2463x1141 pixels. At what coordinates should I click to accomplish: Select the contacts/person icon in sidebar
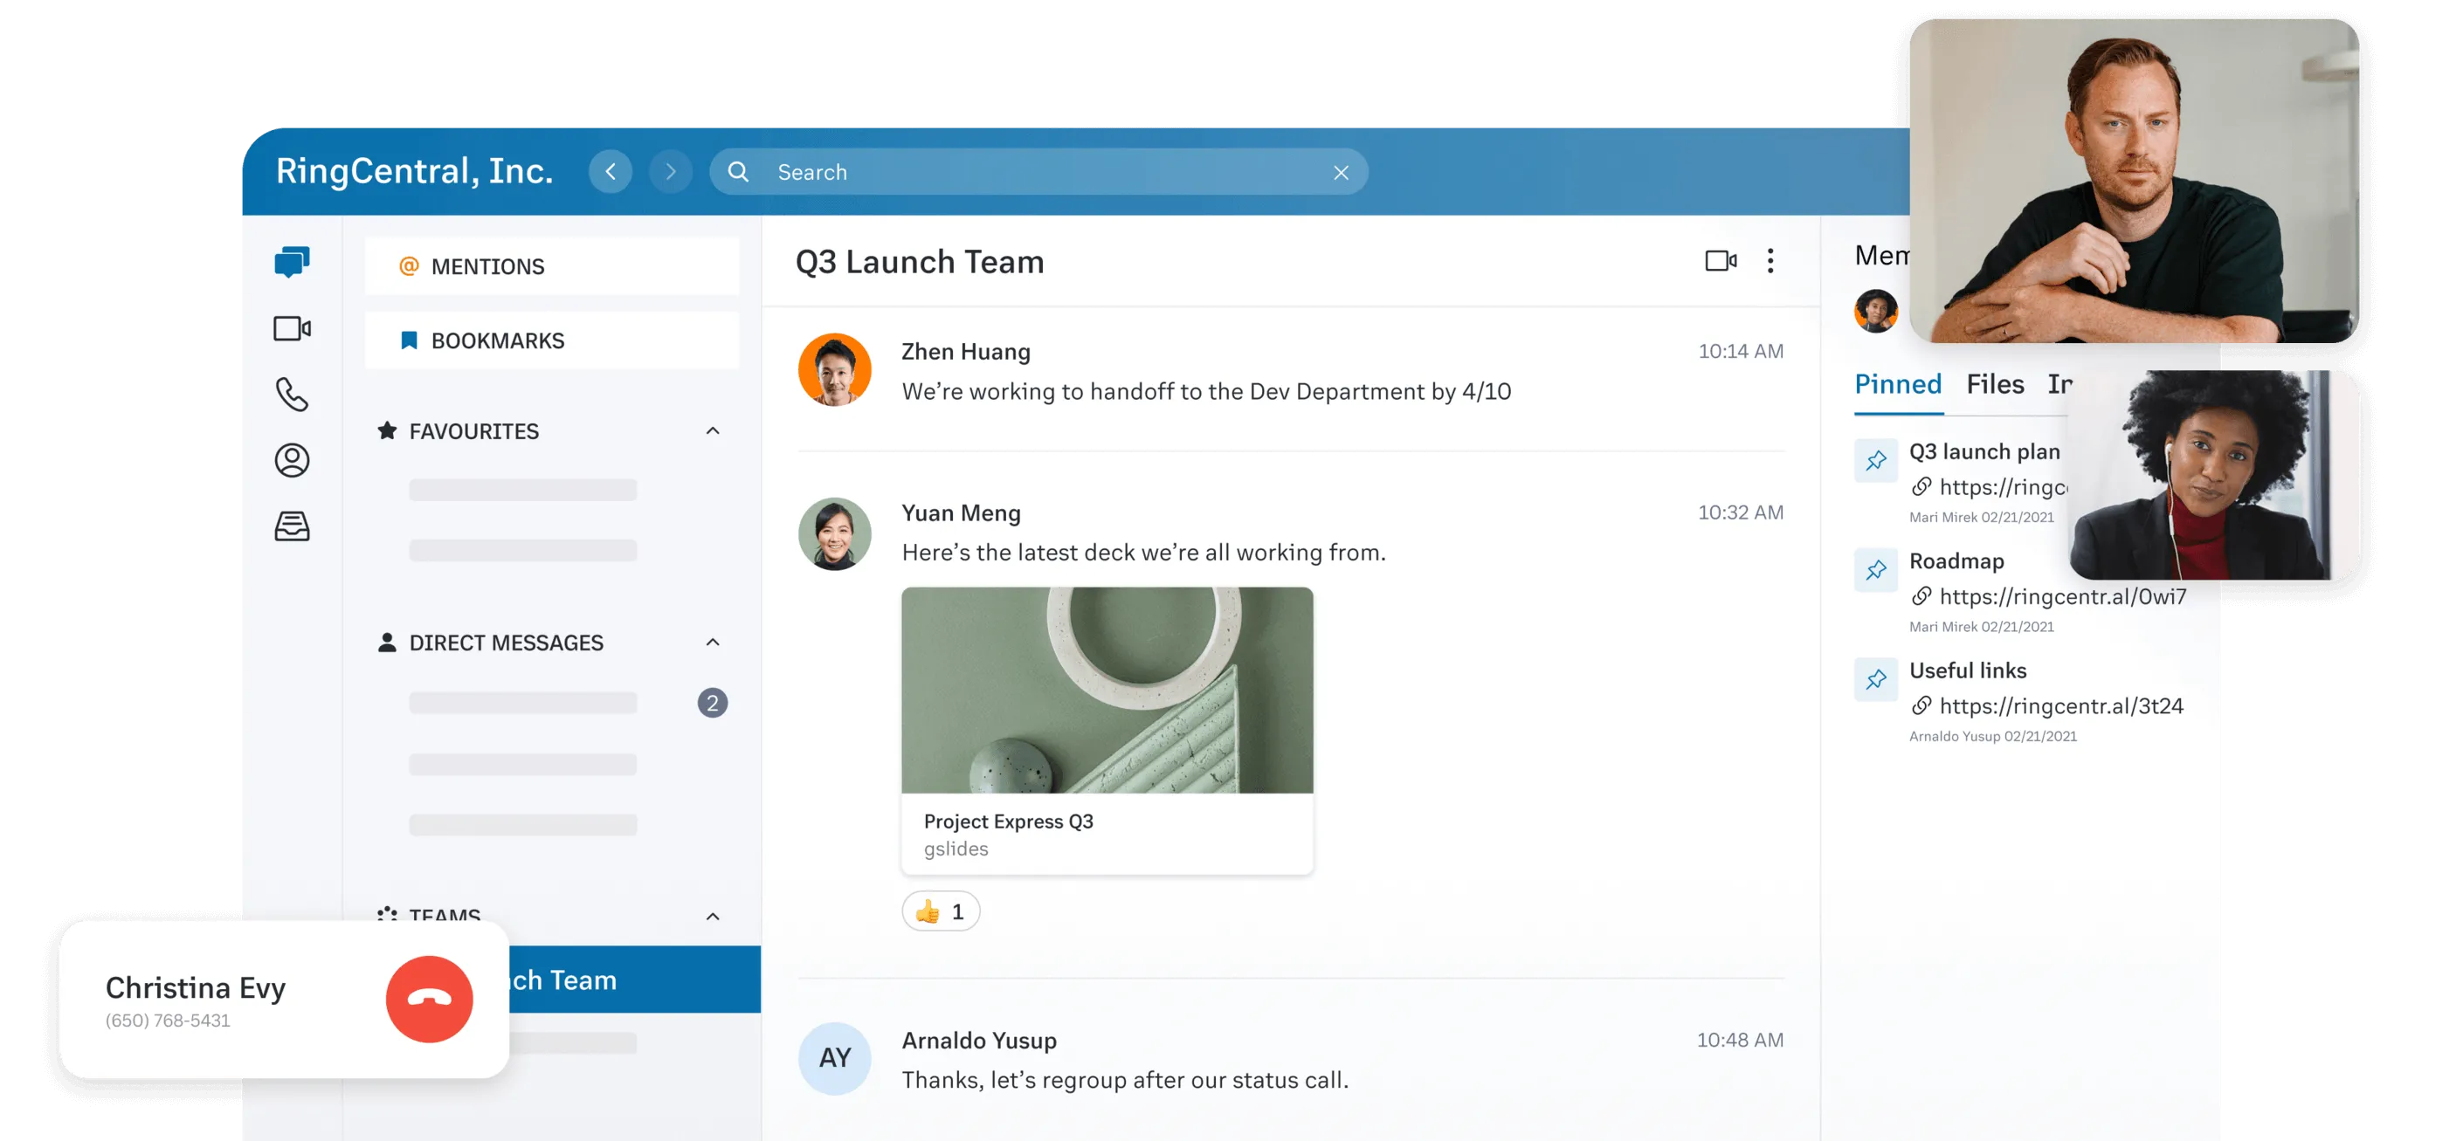(x=291, y=458)
